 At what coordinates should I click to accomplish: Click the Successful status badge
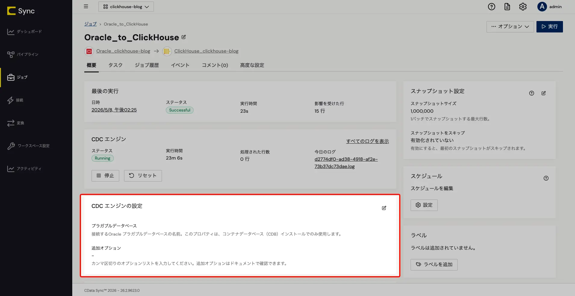(x=180, y=110)
